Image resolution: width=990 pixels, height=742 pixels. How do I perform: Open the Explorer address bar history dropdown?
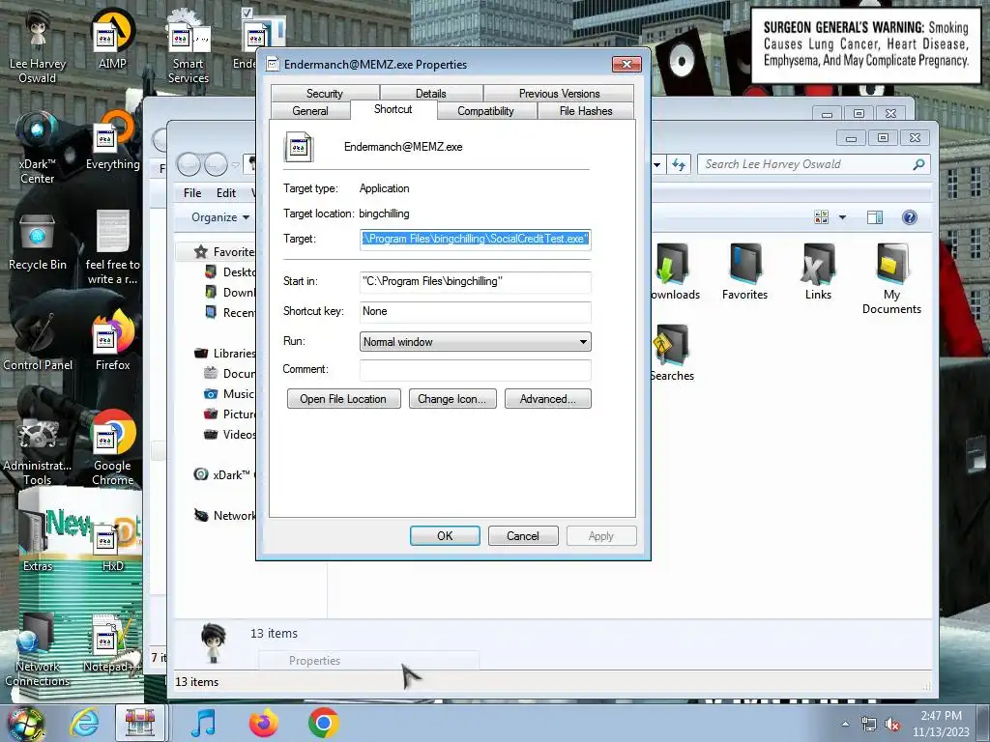tap(657, 164)
